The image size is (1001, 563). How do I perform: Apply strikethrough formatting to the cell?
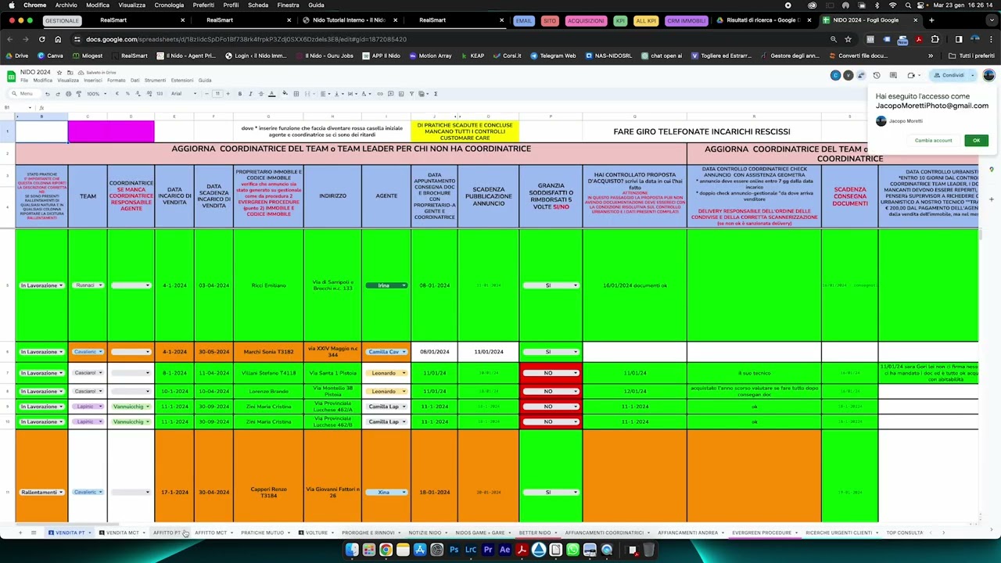coord(260,94)
